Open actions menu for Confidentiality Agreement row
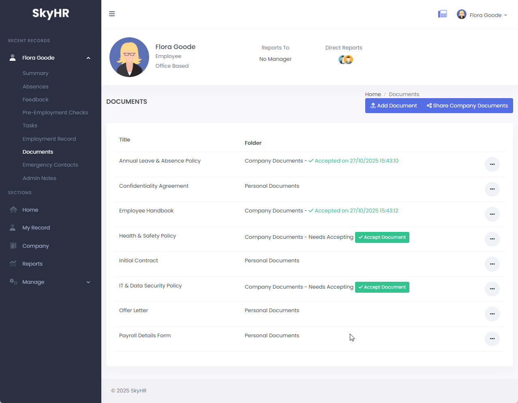The width and height of the screenshot is (518, 403). 492,189
